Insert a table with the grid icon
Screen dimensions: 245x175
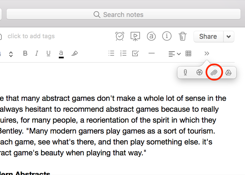tap(188, 53)
